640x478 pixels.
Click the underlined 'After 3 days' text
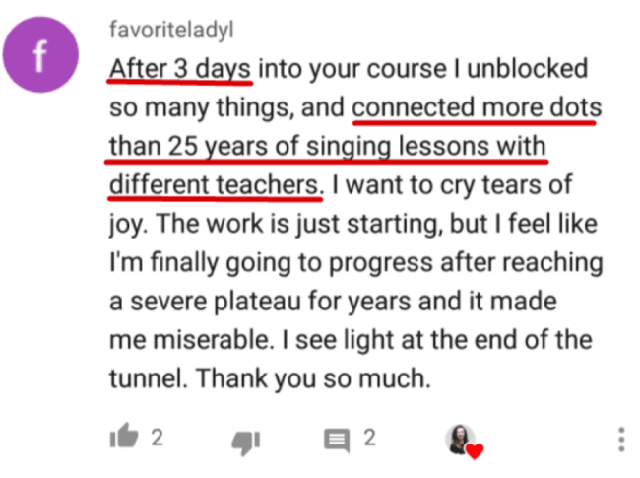[x=180, y=69]
